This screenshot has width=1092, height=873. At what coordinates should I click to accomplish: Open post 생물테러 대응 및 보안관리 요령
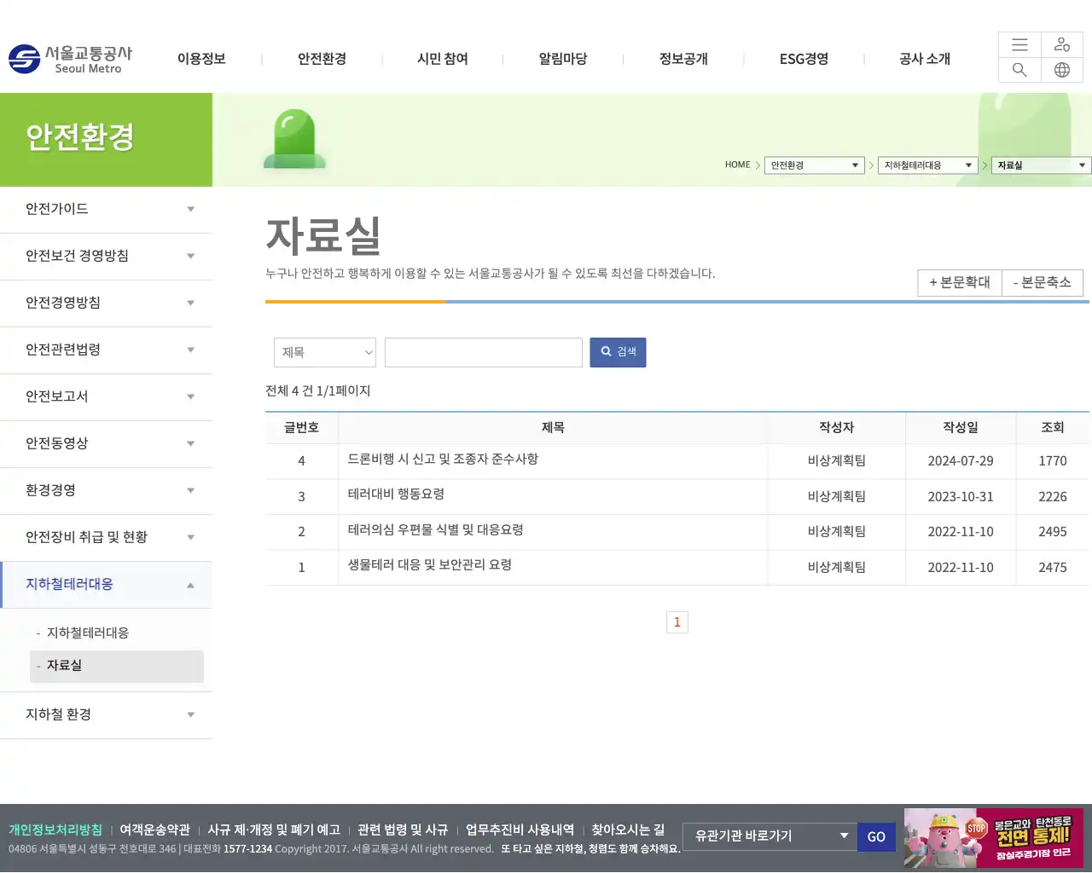(x=429, y=564)
